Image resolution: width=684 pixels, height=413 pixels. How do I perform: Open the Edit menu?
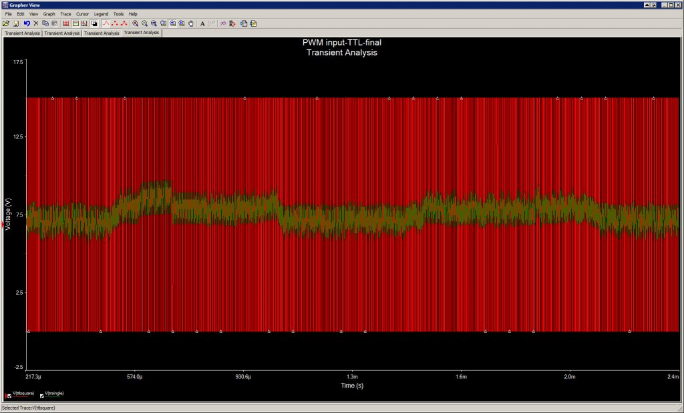point(21,14)
